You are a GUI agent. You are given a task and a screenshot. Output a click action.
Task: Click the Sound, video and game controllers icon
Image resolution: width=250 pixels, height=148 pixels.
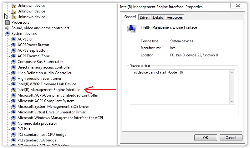tap(7, 28)
